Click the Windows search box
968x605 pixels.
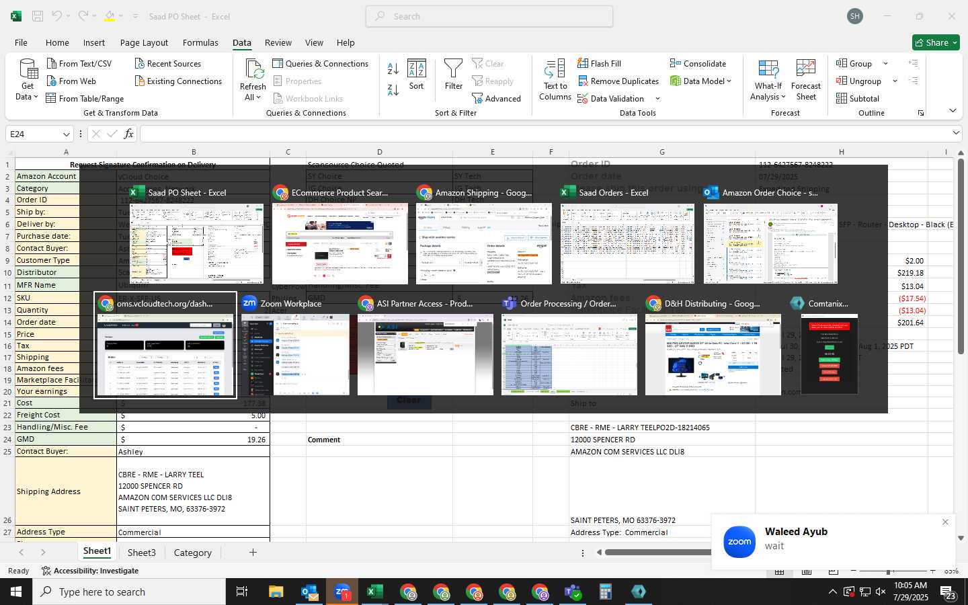tap(128, 592)
